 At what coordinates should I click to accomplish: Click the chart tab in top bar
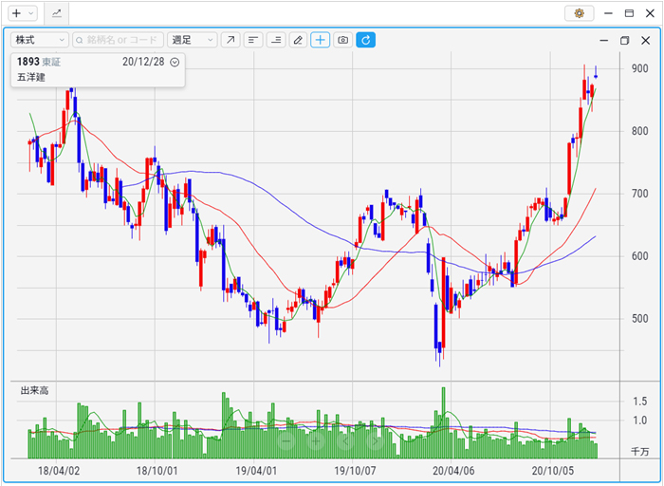pos(57,13)
